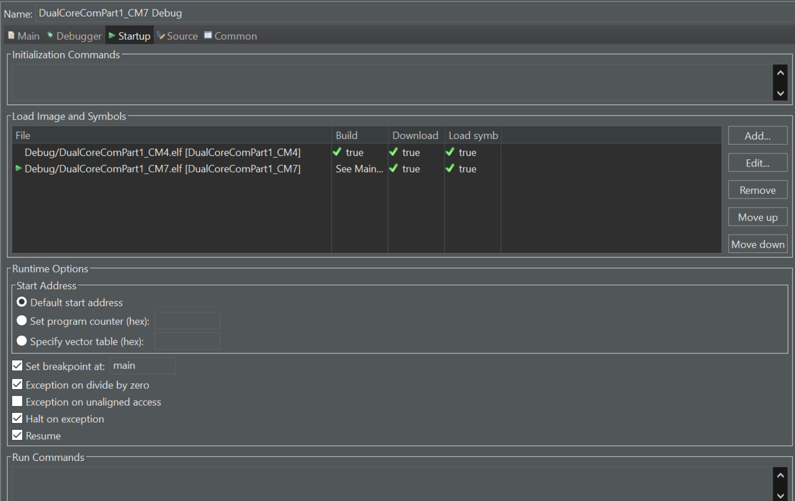795x501 pixels.
Task: Click the CM7 row Load symbols checkmark
Action: pos(450,168)
